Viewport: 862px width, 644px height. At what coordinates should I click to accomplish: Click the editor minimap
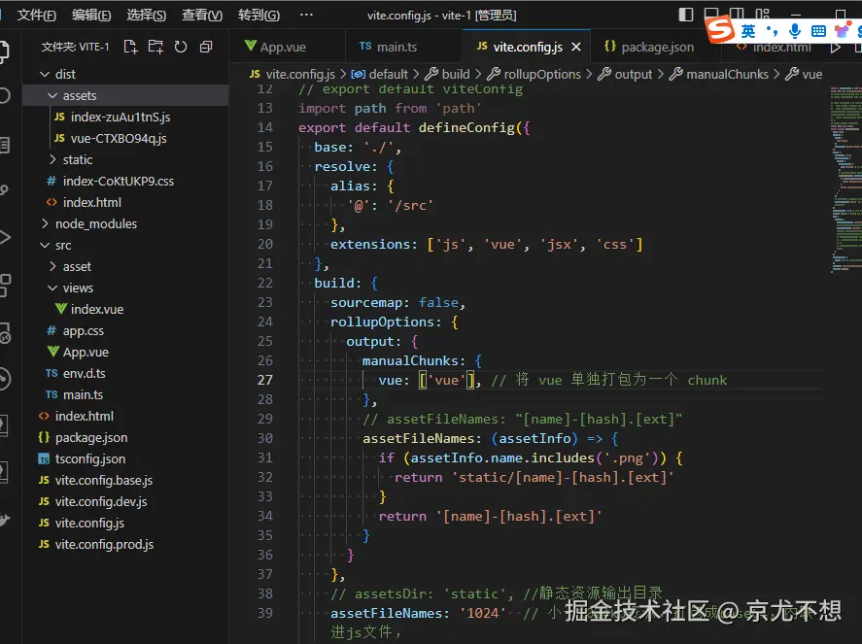point(845,179)
